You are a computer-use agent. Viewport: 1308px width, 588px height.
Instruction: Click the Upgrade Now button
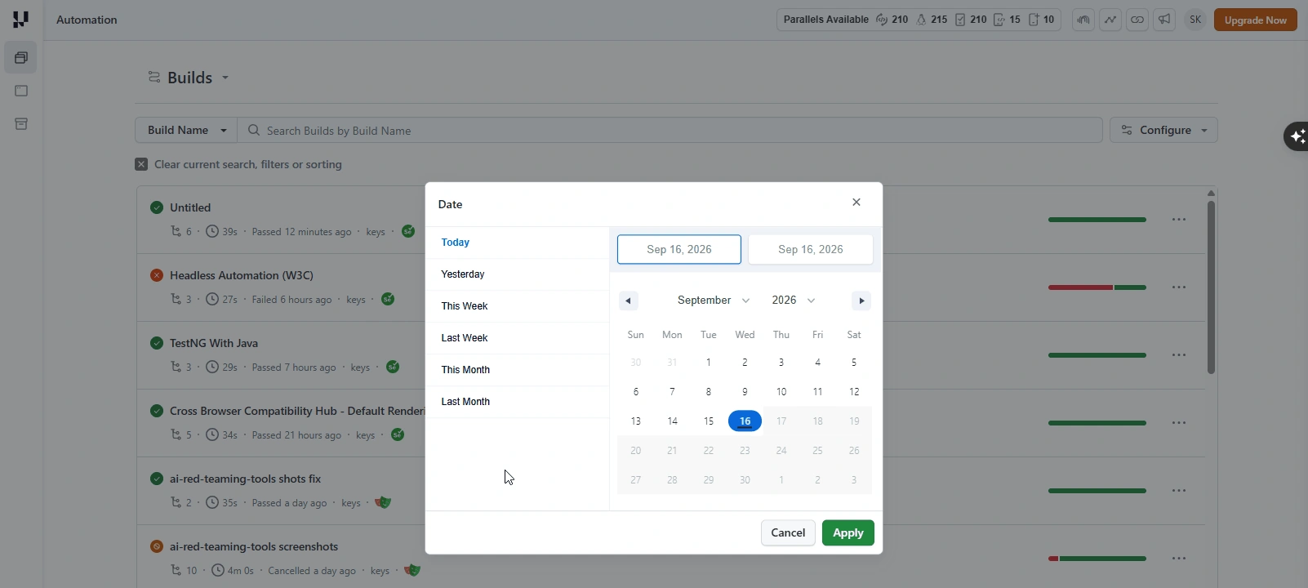coord(1255,20)
